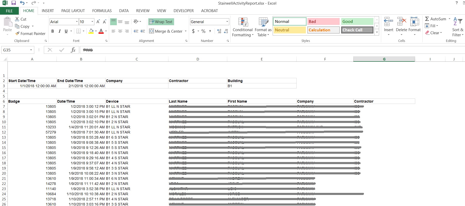Apply the Check Cell style
The image size is (465, 206).
[357, 30]
